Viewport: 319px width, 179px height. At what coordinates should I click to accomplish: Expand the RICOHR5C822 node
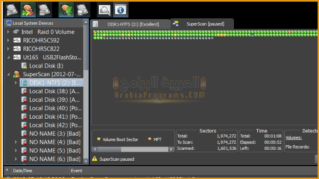pos(8,49)
